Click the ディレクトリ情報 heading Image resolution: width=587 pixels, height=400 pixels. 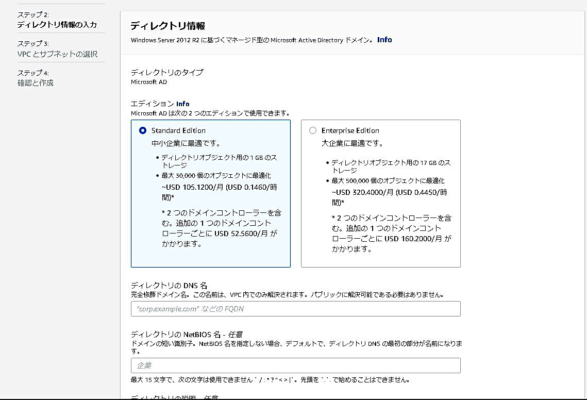167,26
